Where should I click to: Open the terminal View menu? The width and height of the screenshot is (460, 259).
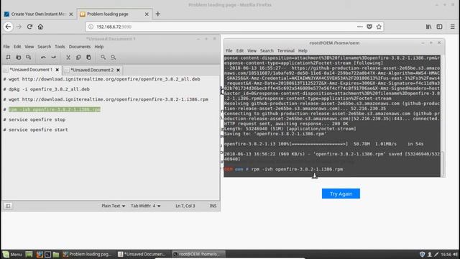coord(252,51)
